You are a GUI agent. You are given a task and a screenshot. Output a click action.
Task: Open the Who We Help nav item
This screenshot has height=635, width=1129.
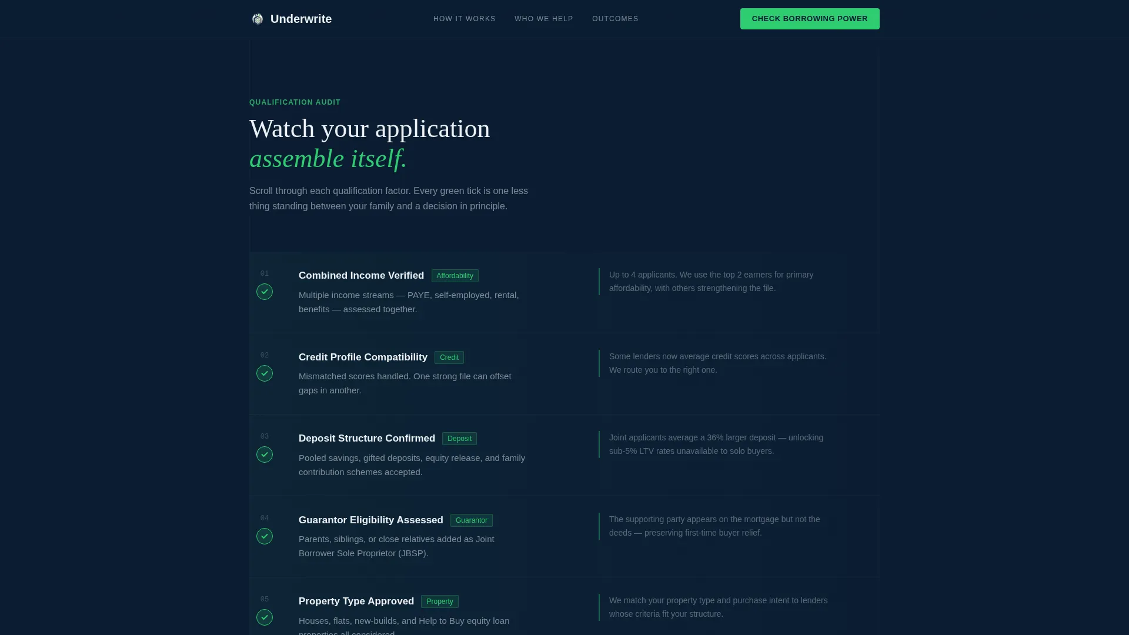(x=544, y=19)
